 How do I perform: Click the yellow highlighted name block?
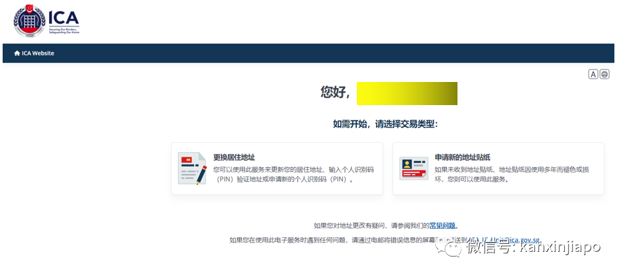pos(406,93)
